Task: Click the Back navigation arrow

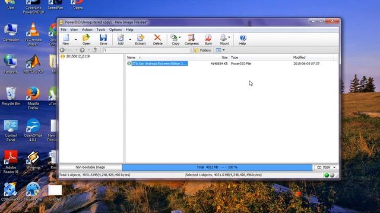Action: tap(62, 50)
